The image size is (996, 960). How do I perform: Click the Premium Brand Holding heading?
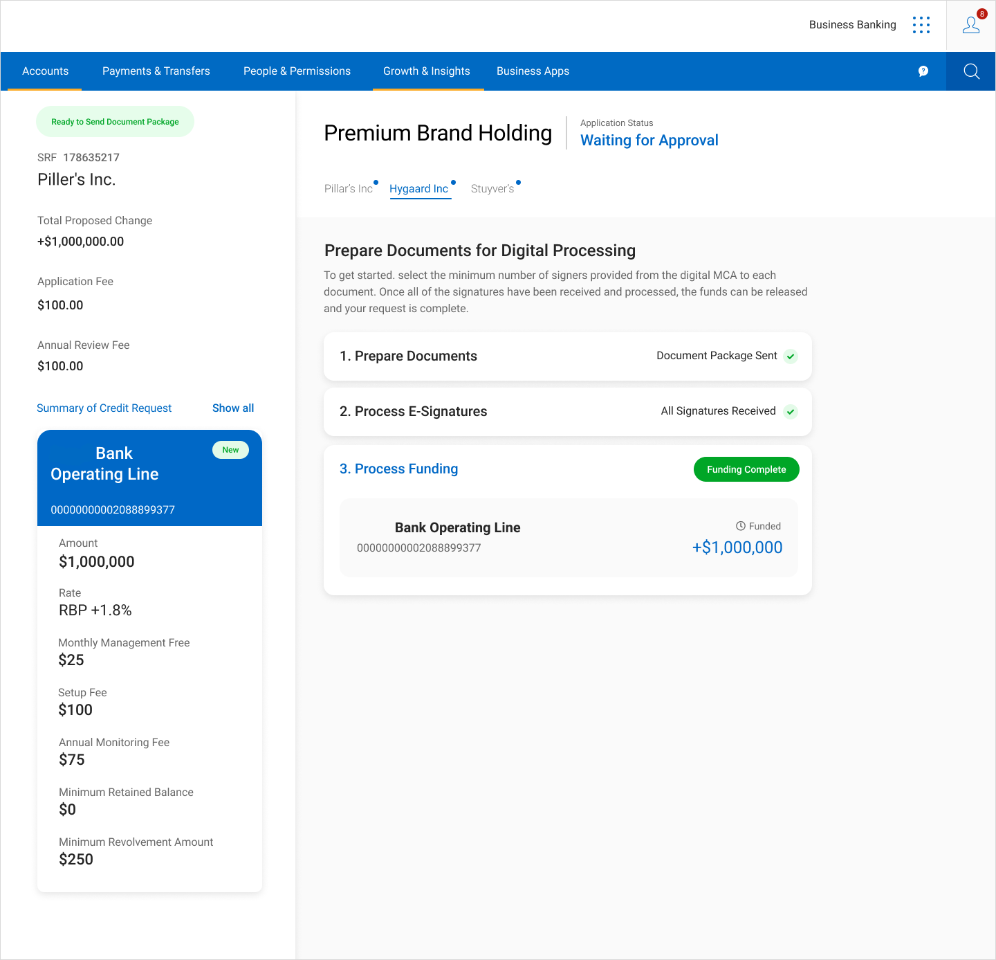439,133
